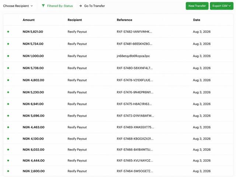Click the green filter funnel icon

[x=43, y=6]
